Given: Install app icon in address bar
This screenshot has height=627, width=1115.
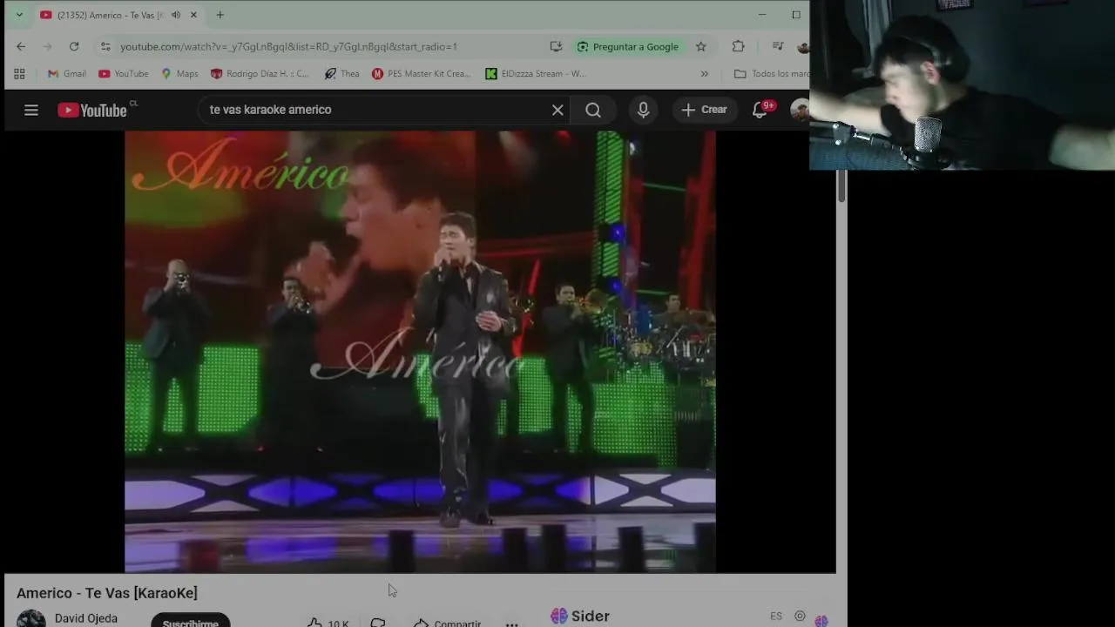Looking at the screenshot, I should coord(556,46).
